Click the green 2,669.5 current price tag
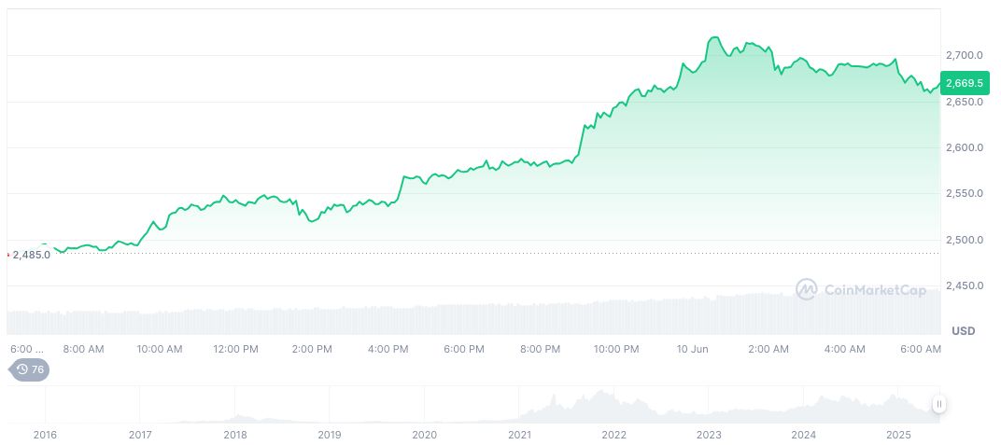The width and height of the screenshot is (1001, 445). [x=964, y=83]
